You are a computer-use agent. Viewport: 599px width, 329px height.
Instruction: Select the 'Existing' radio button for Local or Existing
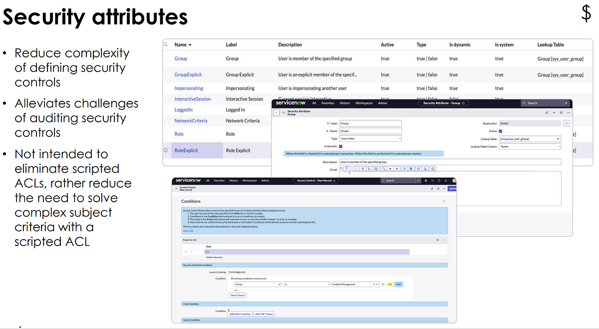click(x=228, y=272)
